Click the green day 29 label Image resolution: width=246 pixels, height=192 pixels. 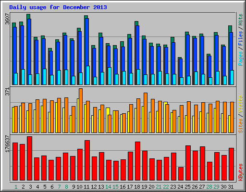tap(216, 187)
